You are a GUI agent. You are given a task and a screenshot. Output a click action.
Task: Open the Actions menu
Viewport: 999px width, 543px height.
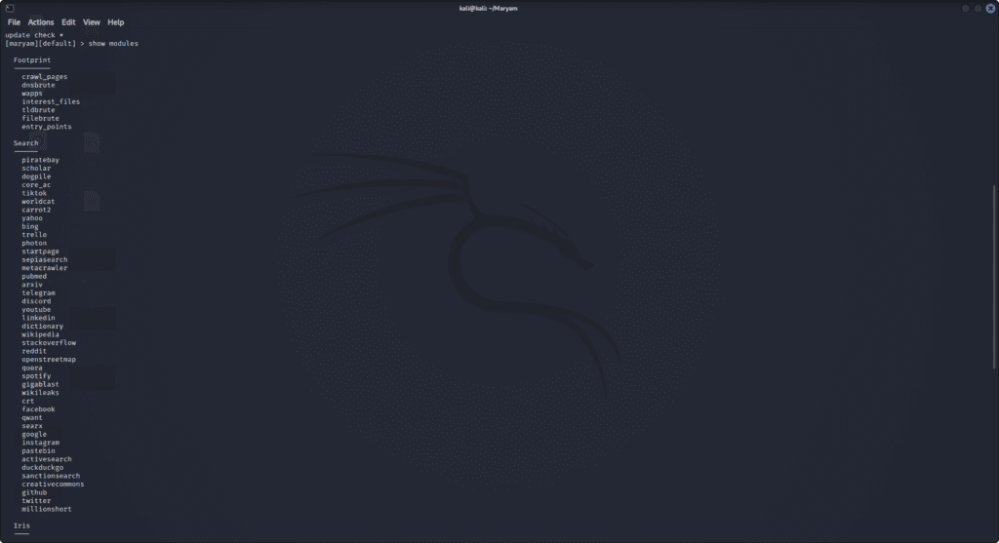41,22
